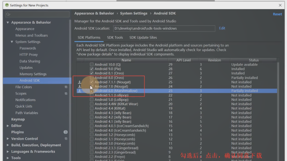Expand the Languages & Frameworks arrow
287x161 pixels.
(x=8, y=151)
